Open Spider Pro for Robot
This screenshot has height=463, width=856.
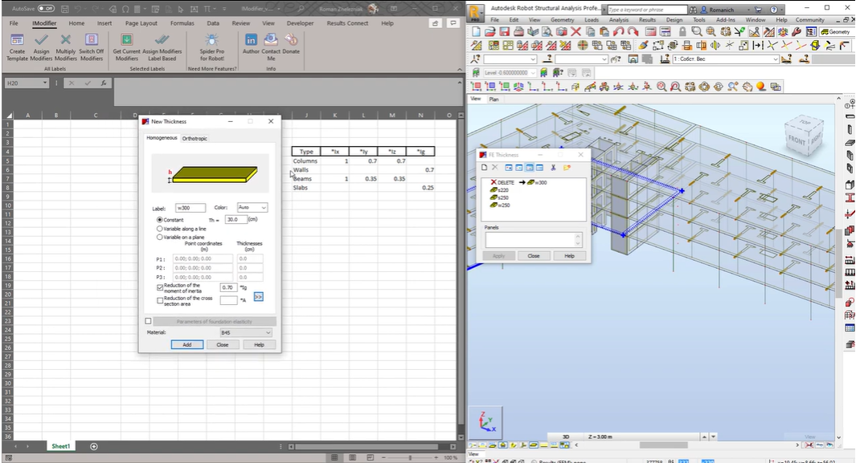tap(211, 41)
